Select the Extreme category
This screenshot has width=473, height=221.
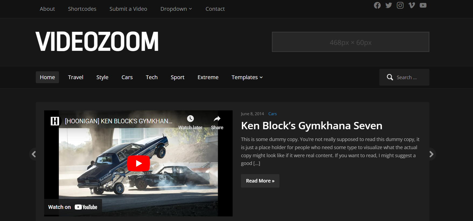click(208, 77)
